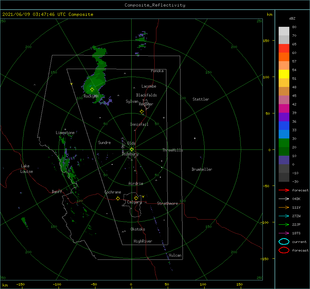Click the RedDeer city label
The height and width of the screenshot is (289, 310).
point(146,104)
